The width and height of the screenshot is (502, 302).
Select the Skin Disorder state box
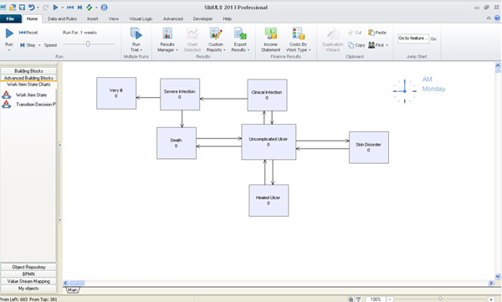click(369, 147)
